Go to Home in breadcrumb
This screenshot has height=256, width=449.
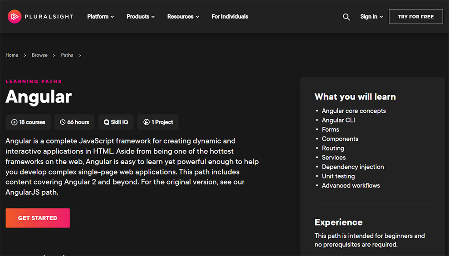tap(12, 55)
